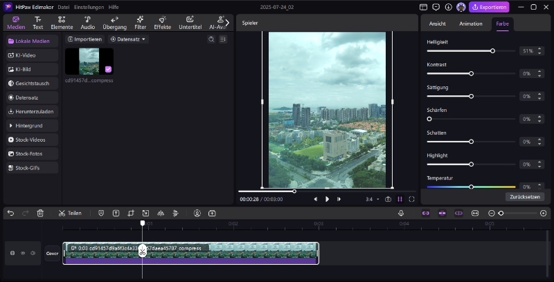This screenshot has height=282, width=554.
Task: Enter fullscreen preview
Action: tap(411, 199)
